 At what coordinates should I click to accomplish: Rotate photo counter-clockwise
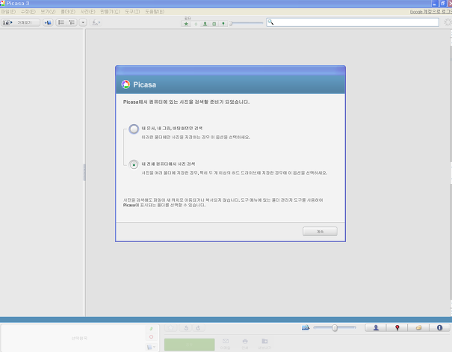pos(186,328)
